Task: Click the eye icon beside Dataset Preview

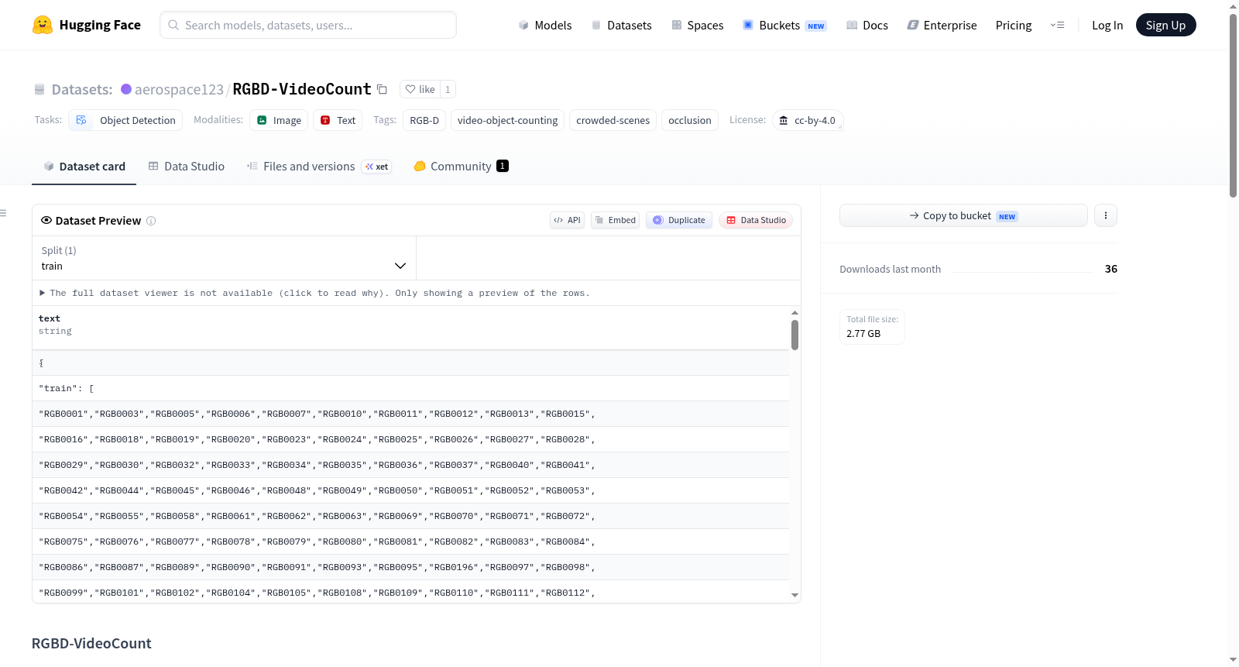Action: pos(46,220)
